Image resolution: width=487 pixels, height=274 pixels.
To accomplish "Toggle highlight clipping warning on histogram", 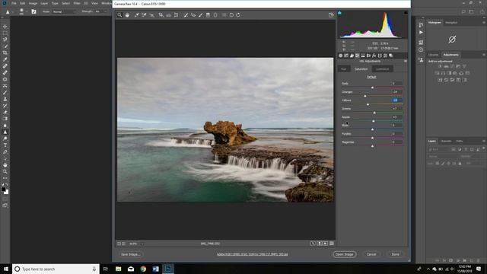I will pos(406,13).
